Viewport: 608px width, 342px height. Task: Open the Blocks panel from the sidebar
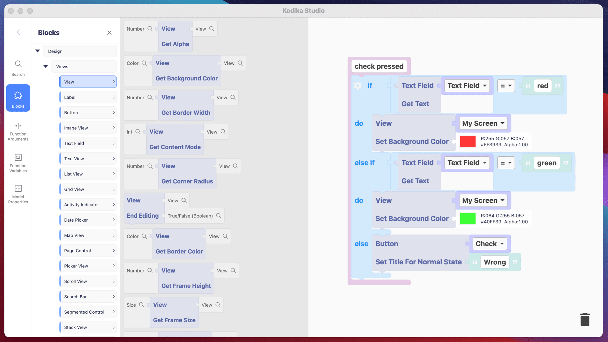tap(18, 98)
